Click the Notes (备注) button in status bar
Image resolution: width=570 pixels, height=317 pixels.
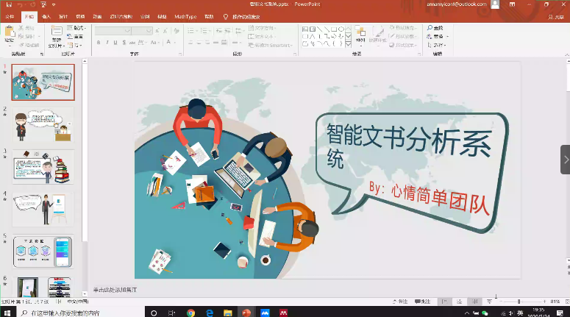coord(402,302)
